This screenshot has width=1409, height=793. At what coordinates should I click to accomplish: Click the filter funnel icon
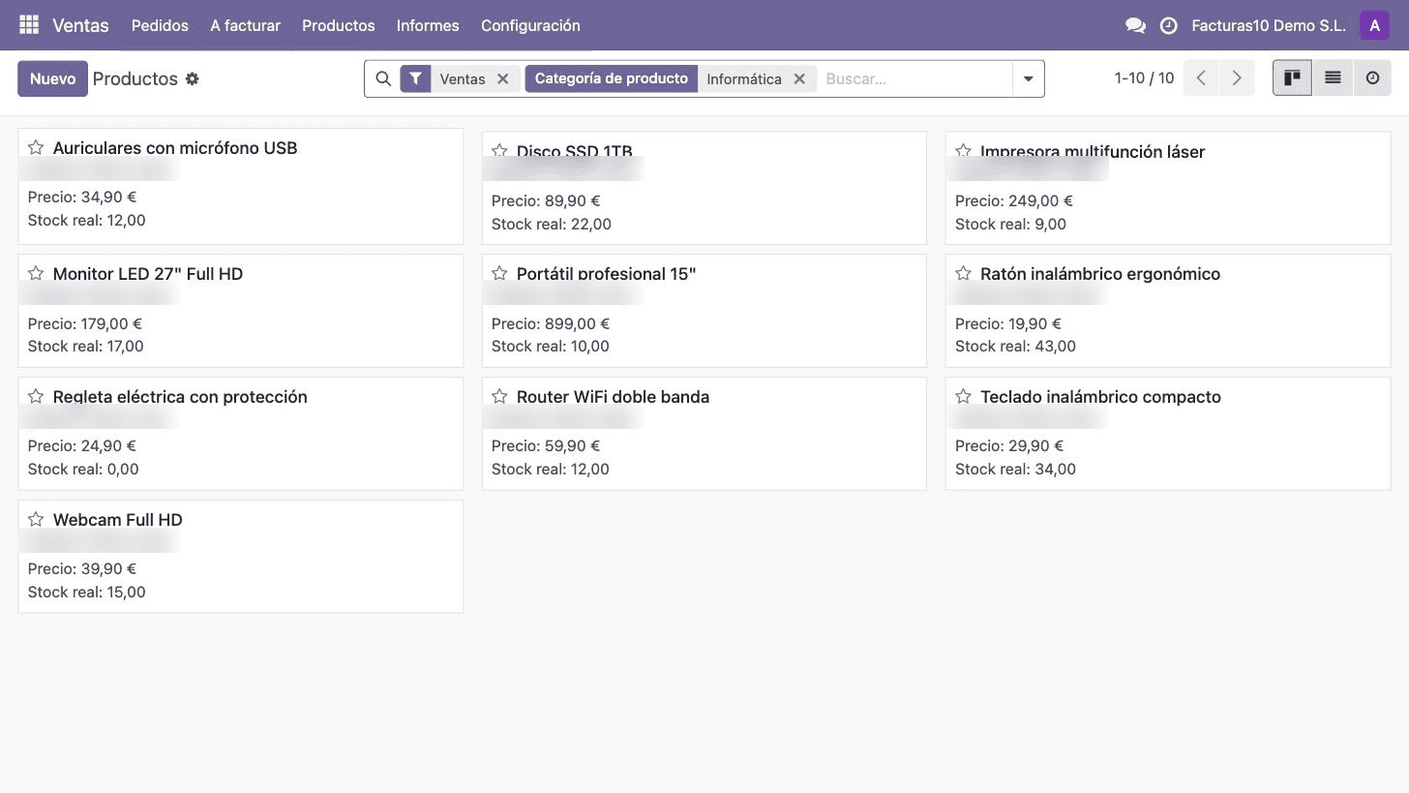coord(415,78)
